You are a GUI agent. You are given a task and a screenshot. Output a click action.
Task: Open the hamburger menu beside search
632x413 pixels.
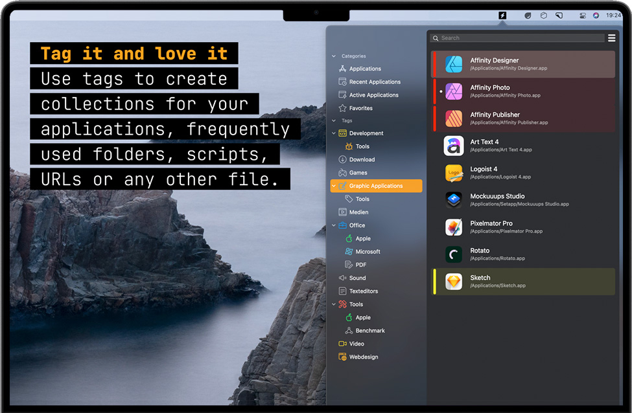[611, 38]
